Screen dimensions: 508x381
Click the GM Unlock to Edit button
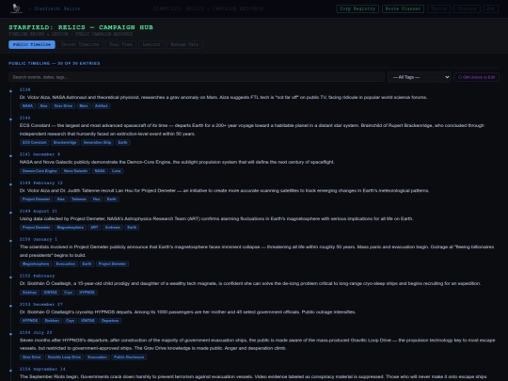point(476,77)
